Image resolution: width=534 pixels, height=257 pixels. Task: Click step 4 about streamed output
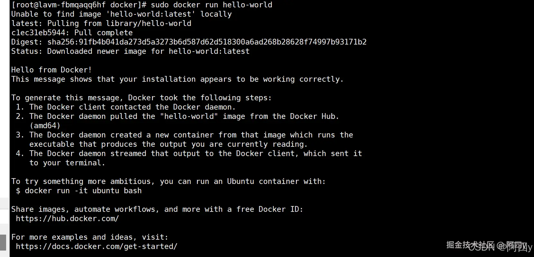[189, 154]
